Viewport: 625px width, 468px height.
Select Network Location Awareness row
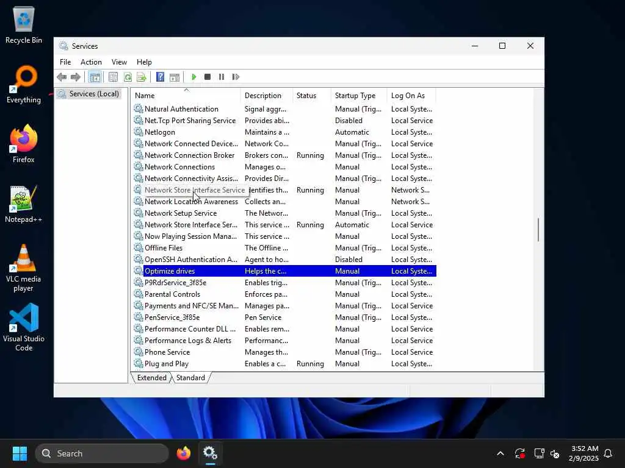[x=284, y=201]
